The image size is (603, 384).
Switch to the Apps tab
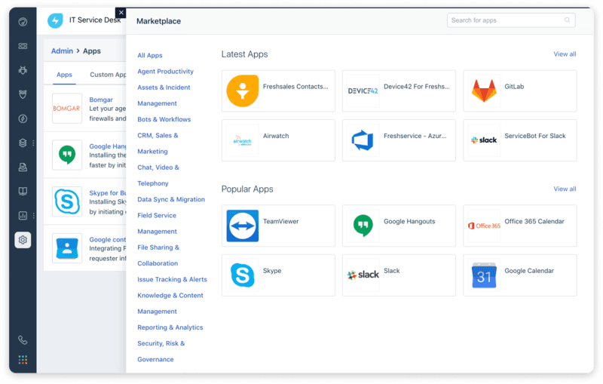click(x=64, y=75)
